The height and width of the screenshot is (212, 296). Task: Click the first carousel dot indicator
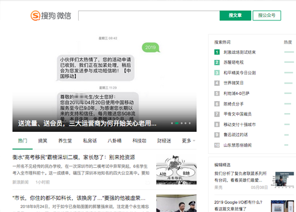[x=172, y=123]
